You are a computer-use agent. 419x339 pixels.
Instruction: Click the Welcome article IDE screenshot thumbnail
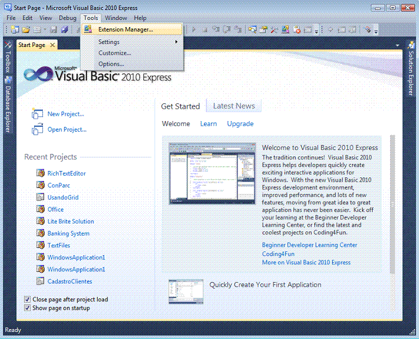(212, 174)
